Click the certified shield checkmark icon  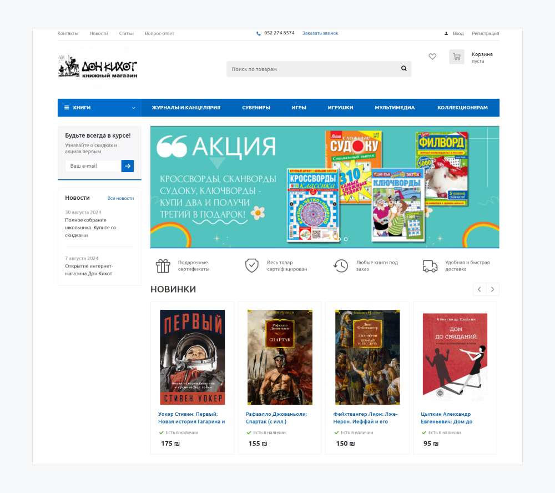pyautogui.click(x=252, y=265)
